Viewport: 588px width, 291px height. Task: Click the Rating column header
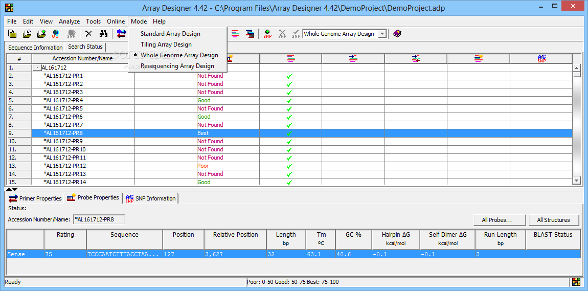65,239
